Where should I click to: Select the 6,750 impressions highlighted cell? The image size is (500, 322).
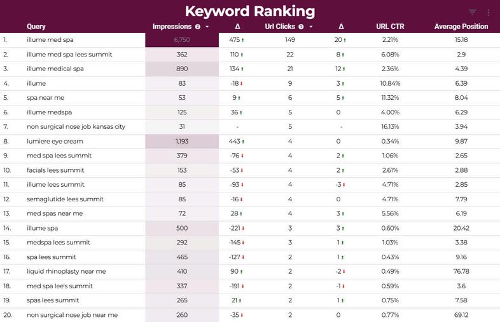(x=182, y=40)
